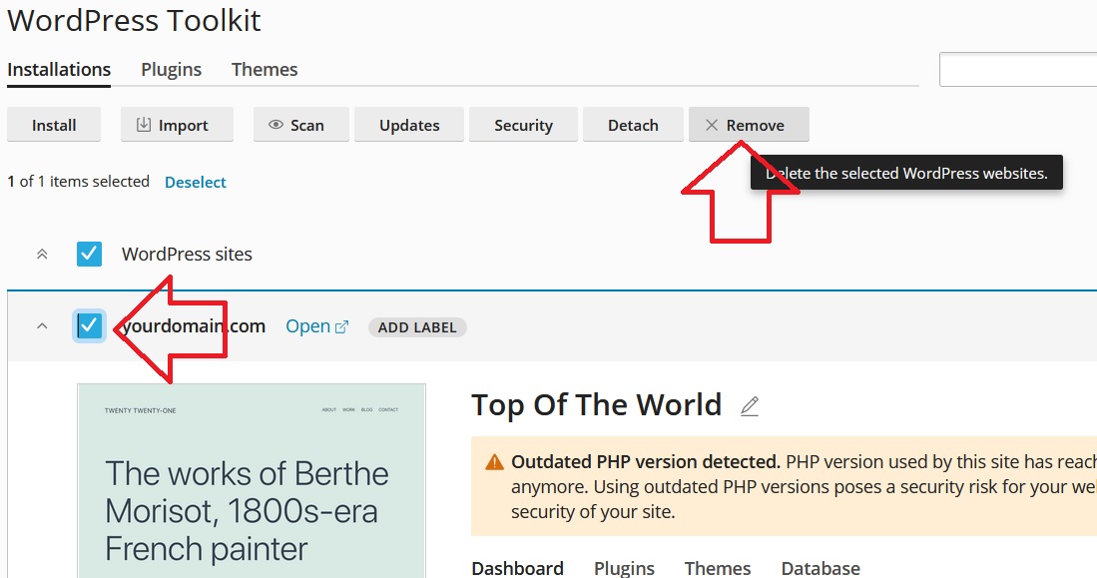Image resolution: width=1097 pixels, height=578 pixels.
Task: Click the X icon on Remove button
Action: (712, 125)
